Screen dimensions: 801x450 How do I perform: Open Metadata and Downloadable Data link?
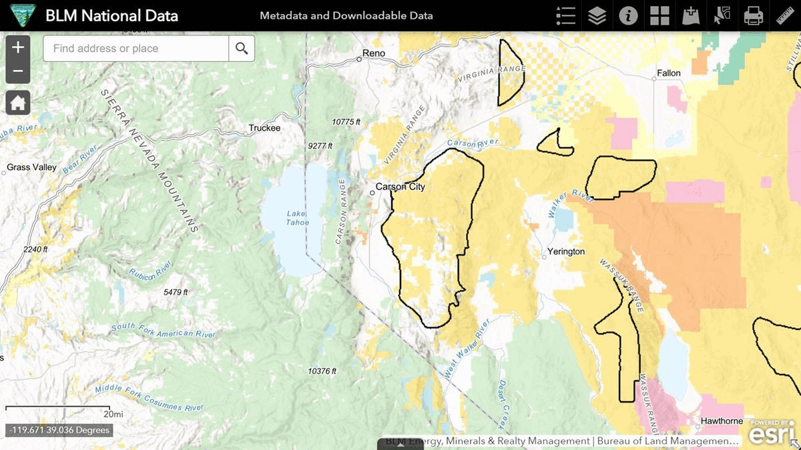click(346, 15)
